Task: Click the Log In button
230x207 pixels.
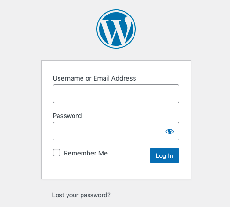Action: click(x=164, y=155)
